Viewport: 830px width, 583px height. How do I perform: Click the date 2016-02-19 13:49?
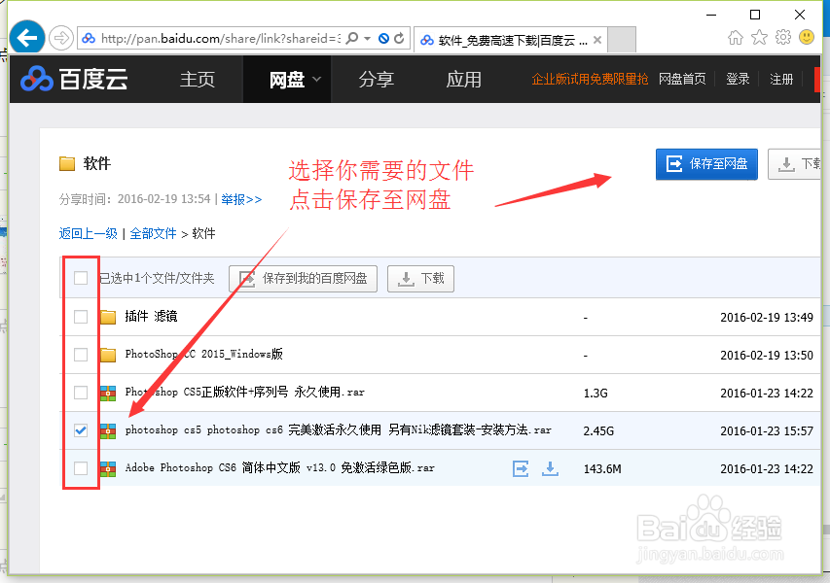click(x=767, y=317)
